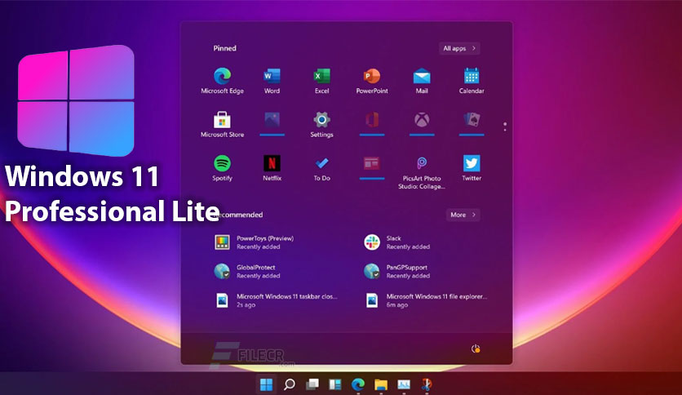Open Search from the taskbar

coord(290,384)
